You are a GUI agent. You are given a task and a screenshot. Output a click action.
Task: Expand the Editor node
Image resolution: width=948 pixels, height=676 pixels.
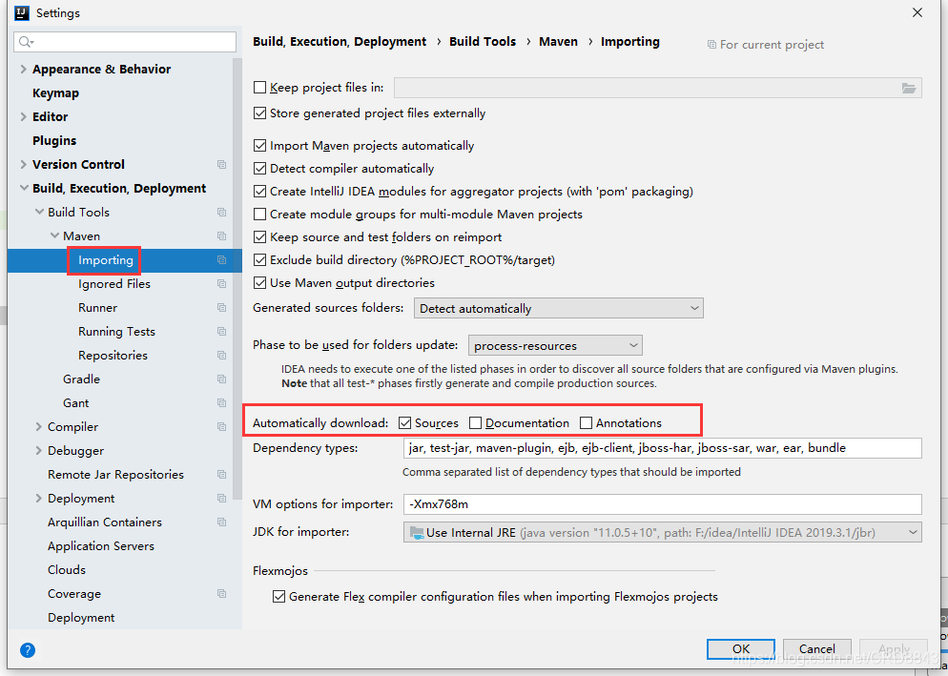tap(24, 116)
